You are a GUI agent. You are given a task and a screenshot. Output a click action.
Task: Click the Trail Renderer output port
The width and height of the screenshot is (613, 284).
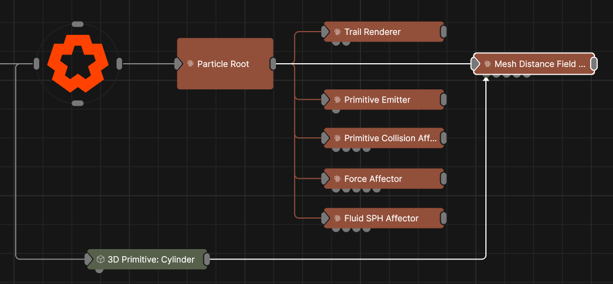click(443, 32)
